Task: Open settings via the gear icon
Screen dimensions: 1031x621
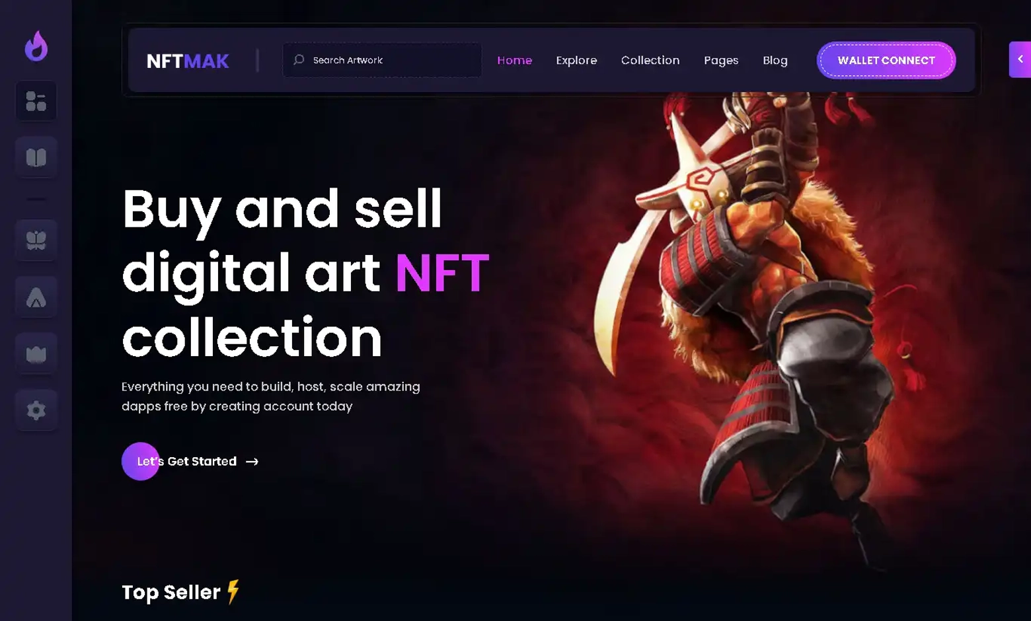Action: tap(36, 410)
